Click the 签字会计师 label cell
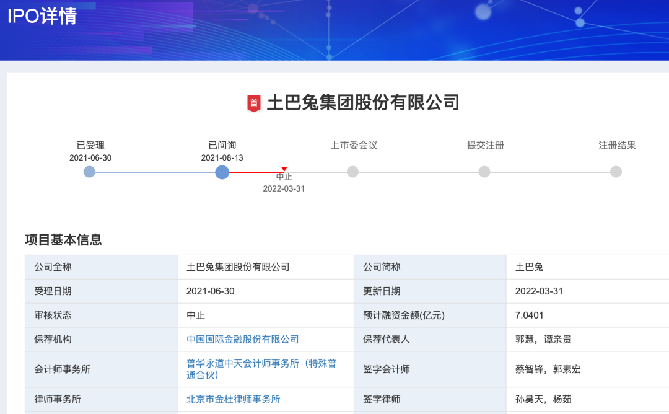Image resolution: width=669 pixels, height=414 pixels. pos(430,369)
